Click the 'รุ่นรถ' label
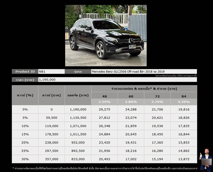This screenshot has height=172, width=213. (x=78, y=71)
